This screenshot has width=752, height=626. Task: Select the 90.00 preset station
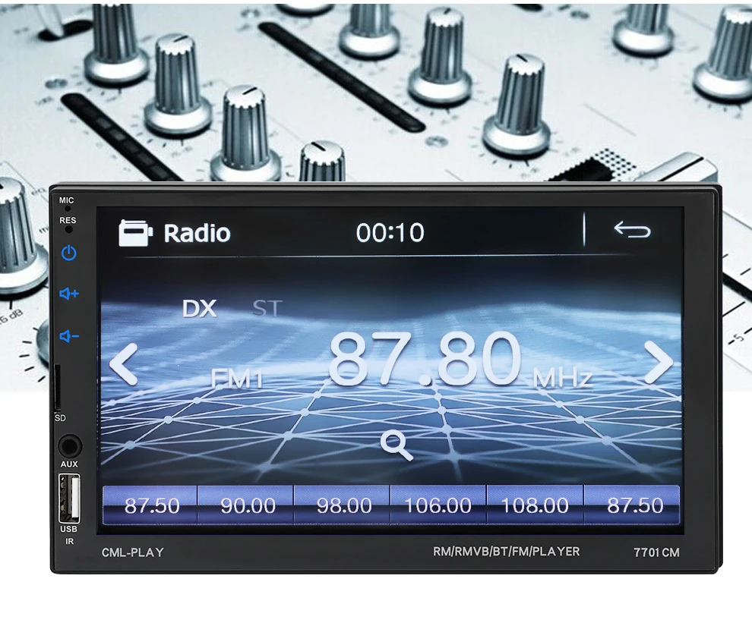point(246,505)
